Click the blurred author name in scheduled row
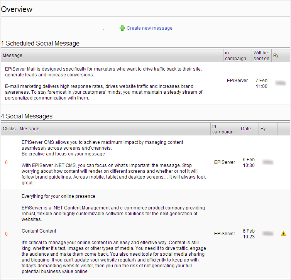This screenshot has width=291, height=280. click(281, 83)
